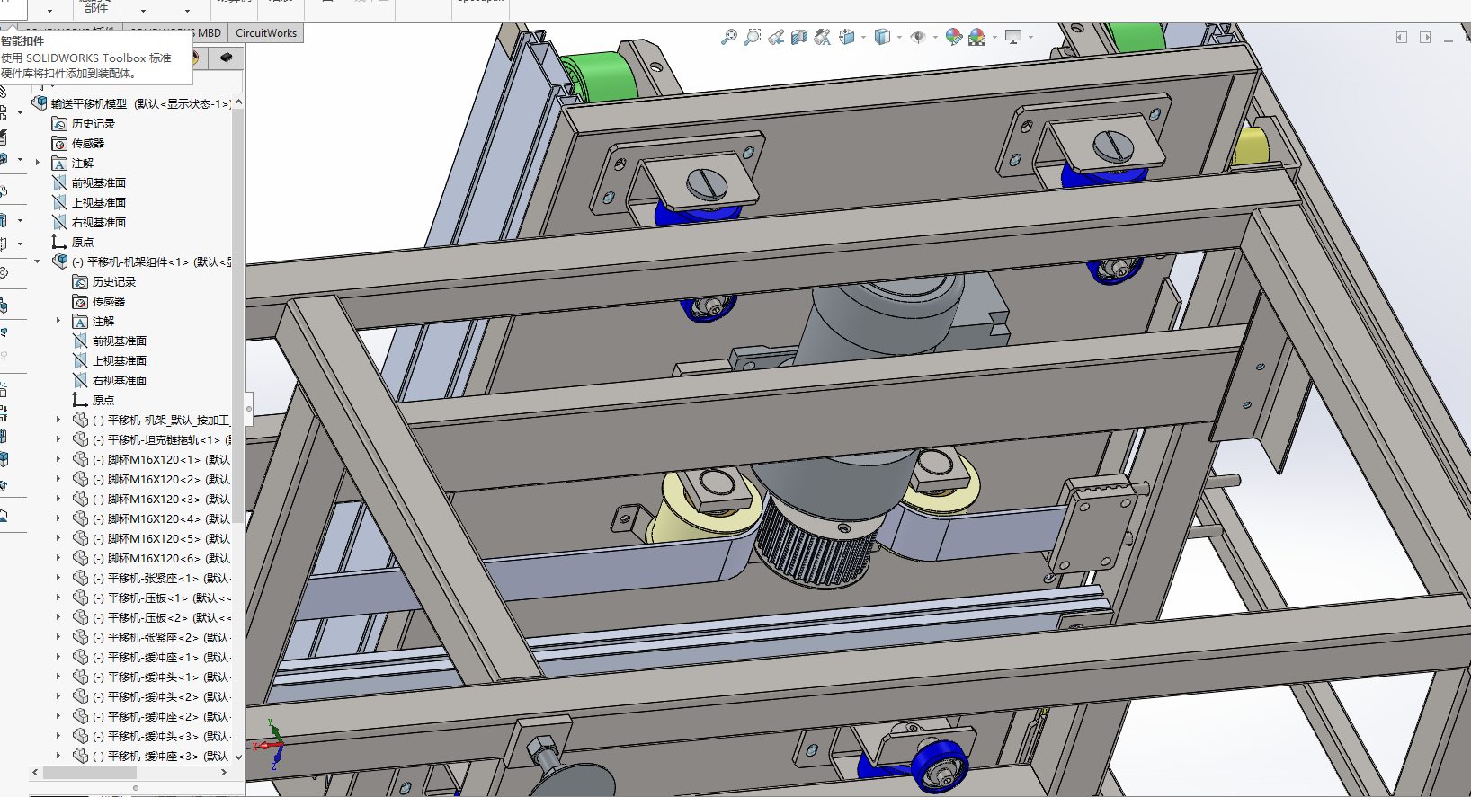This screenshot has height=797, width=1471.
Task: Select the 平移机-缓冲头<3> component
Action: click(x=153, y=736)
